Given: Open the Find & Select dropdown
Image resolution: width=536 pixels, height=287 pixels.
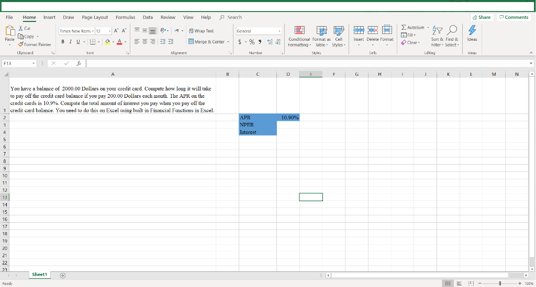Looking at the screenshot, I should pos(452,37).
